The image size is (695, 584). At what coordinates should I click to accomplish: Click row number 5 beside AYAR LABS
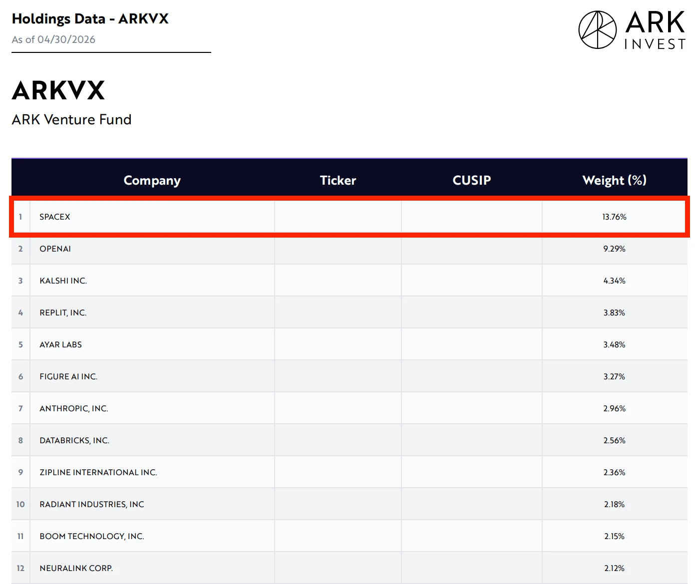[x=20, y=344]
